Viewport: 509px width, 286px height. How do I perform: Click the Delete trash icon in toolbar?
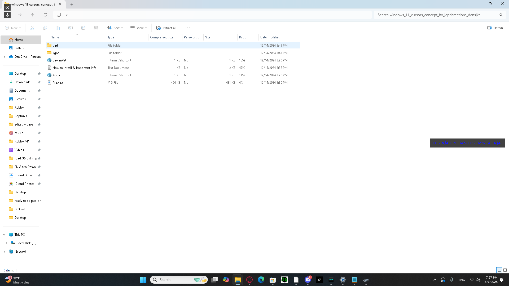[x=96, y=28]
